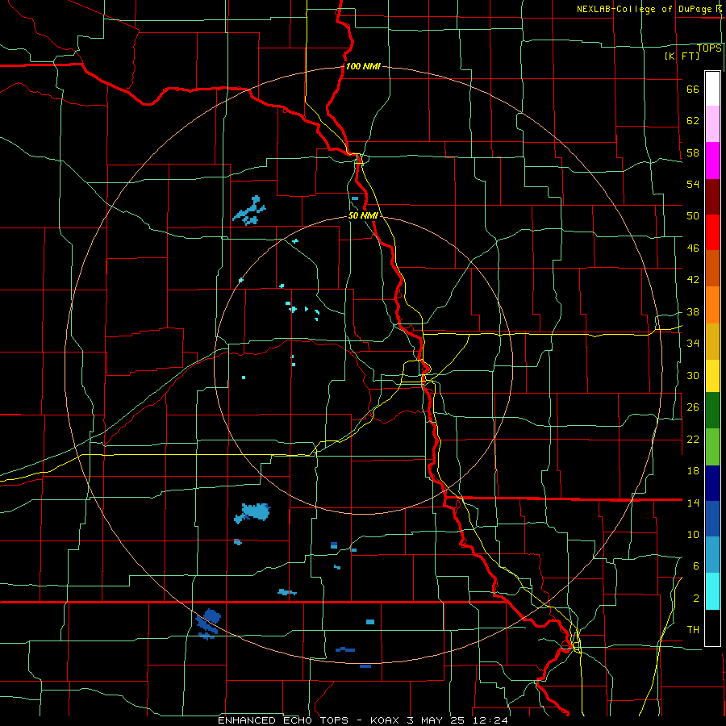
Task: Click the dark blue echo crossing the 100 NMI ring
Action: 208,624
